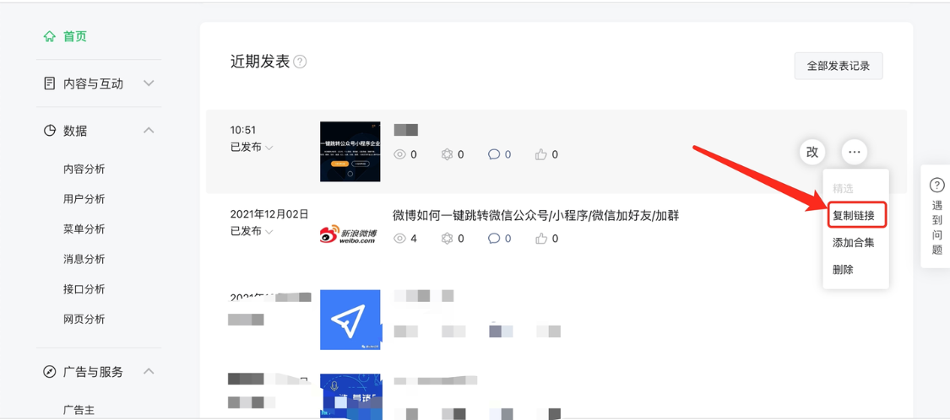Open the Weibo logo thumbnail
Image resolution: width=950 pixels, height=420 pixels.
350,234
